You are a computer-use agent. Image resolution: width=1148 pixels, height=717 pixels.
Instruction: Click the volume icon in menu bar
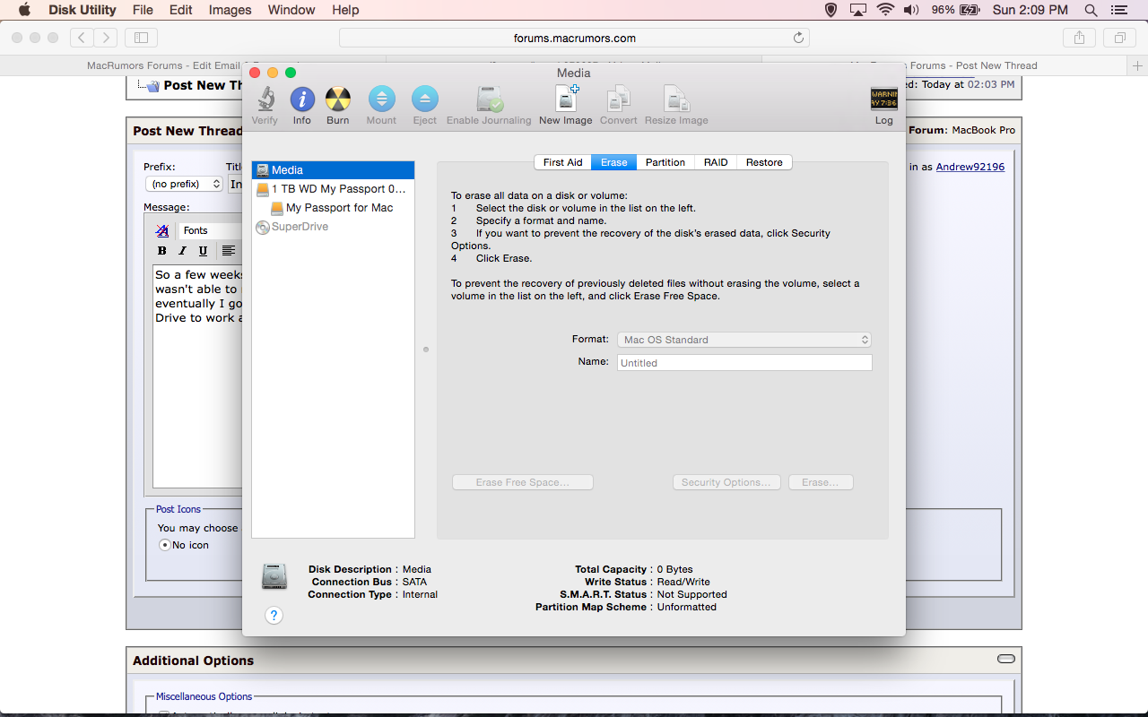tap(911, 10)
